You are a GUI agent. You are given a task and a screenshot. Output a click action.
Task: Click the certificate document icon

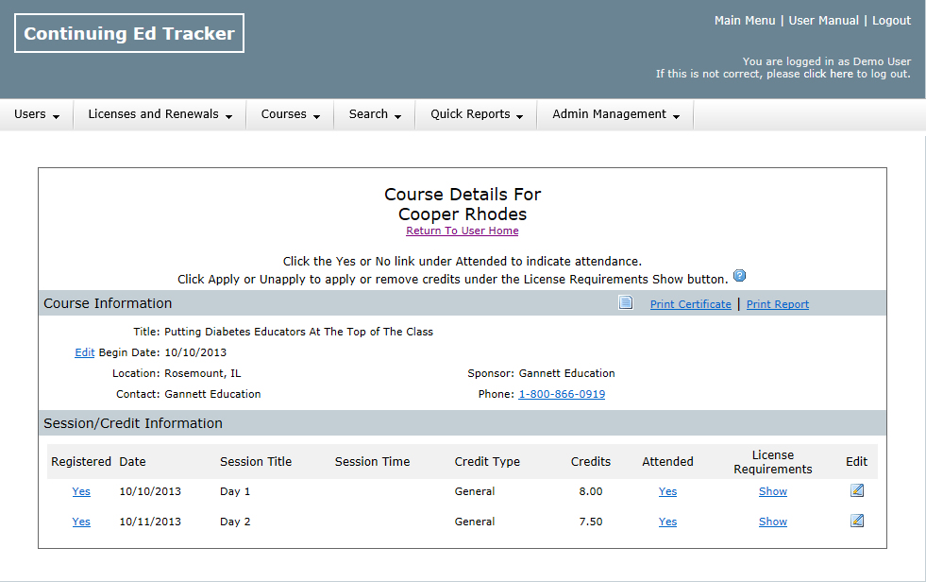625,303
